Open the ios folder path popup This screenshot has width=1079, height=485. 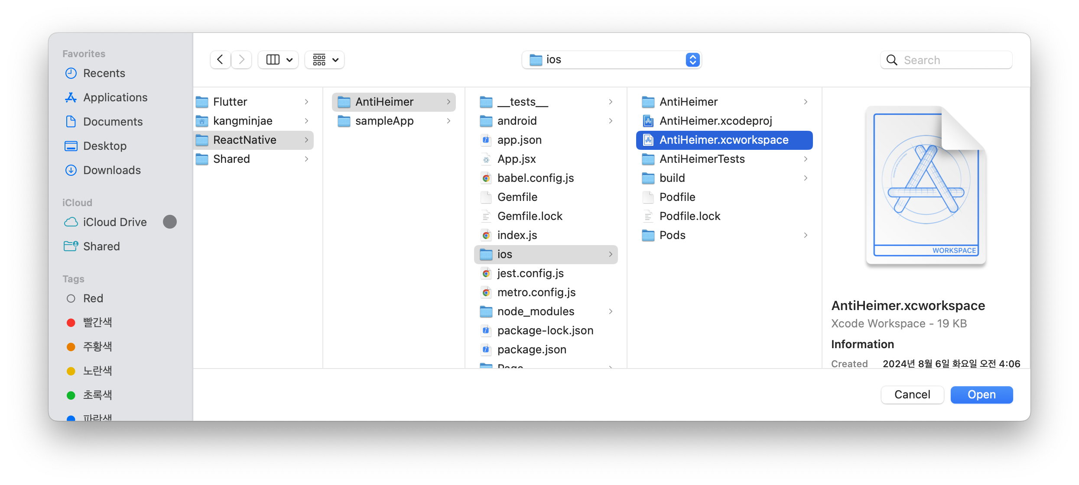pyautogui.click(x=611, y=60)
